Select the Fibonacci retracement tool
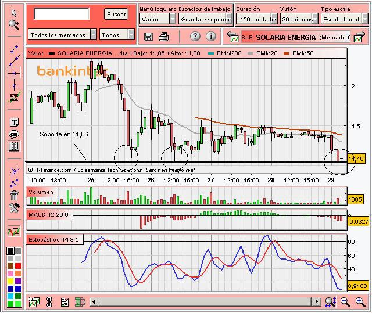372x313 pixels. click(x=14, y=98)
